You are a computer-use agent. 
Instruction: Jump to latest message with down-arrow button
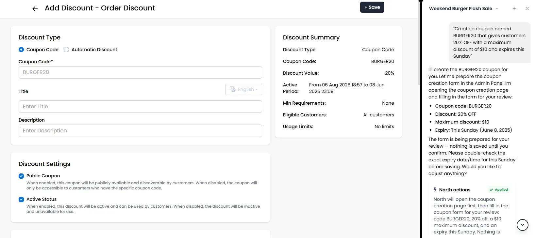(x=522, y=225)
